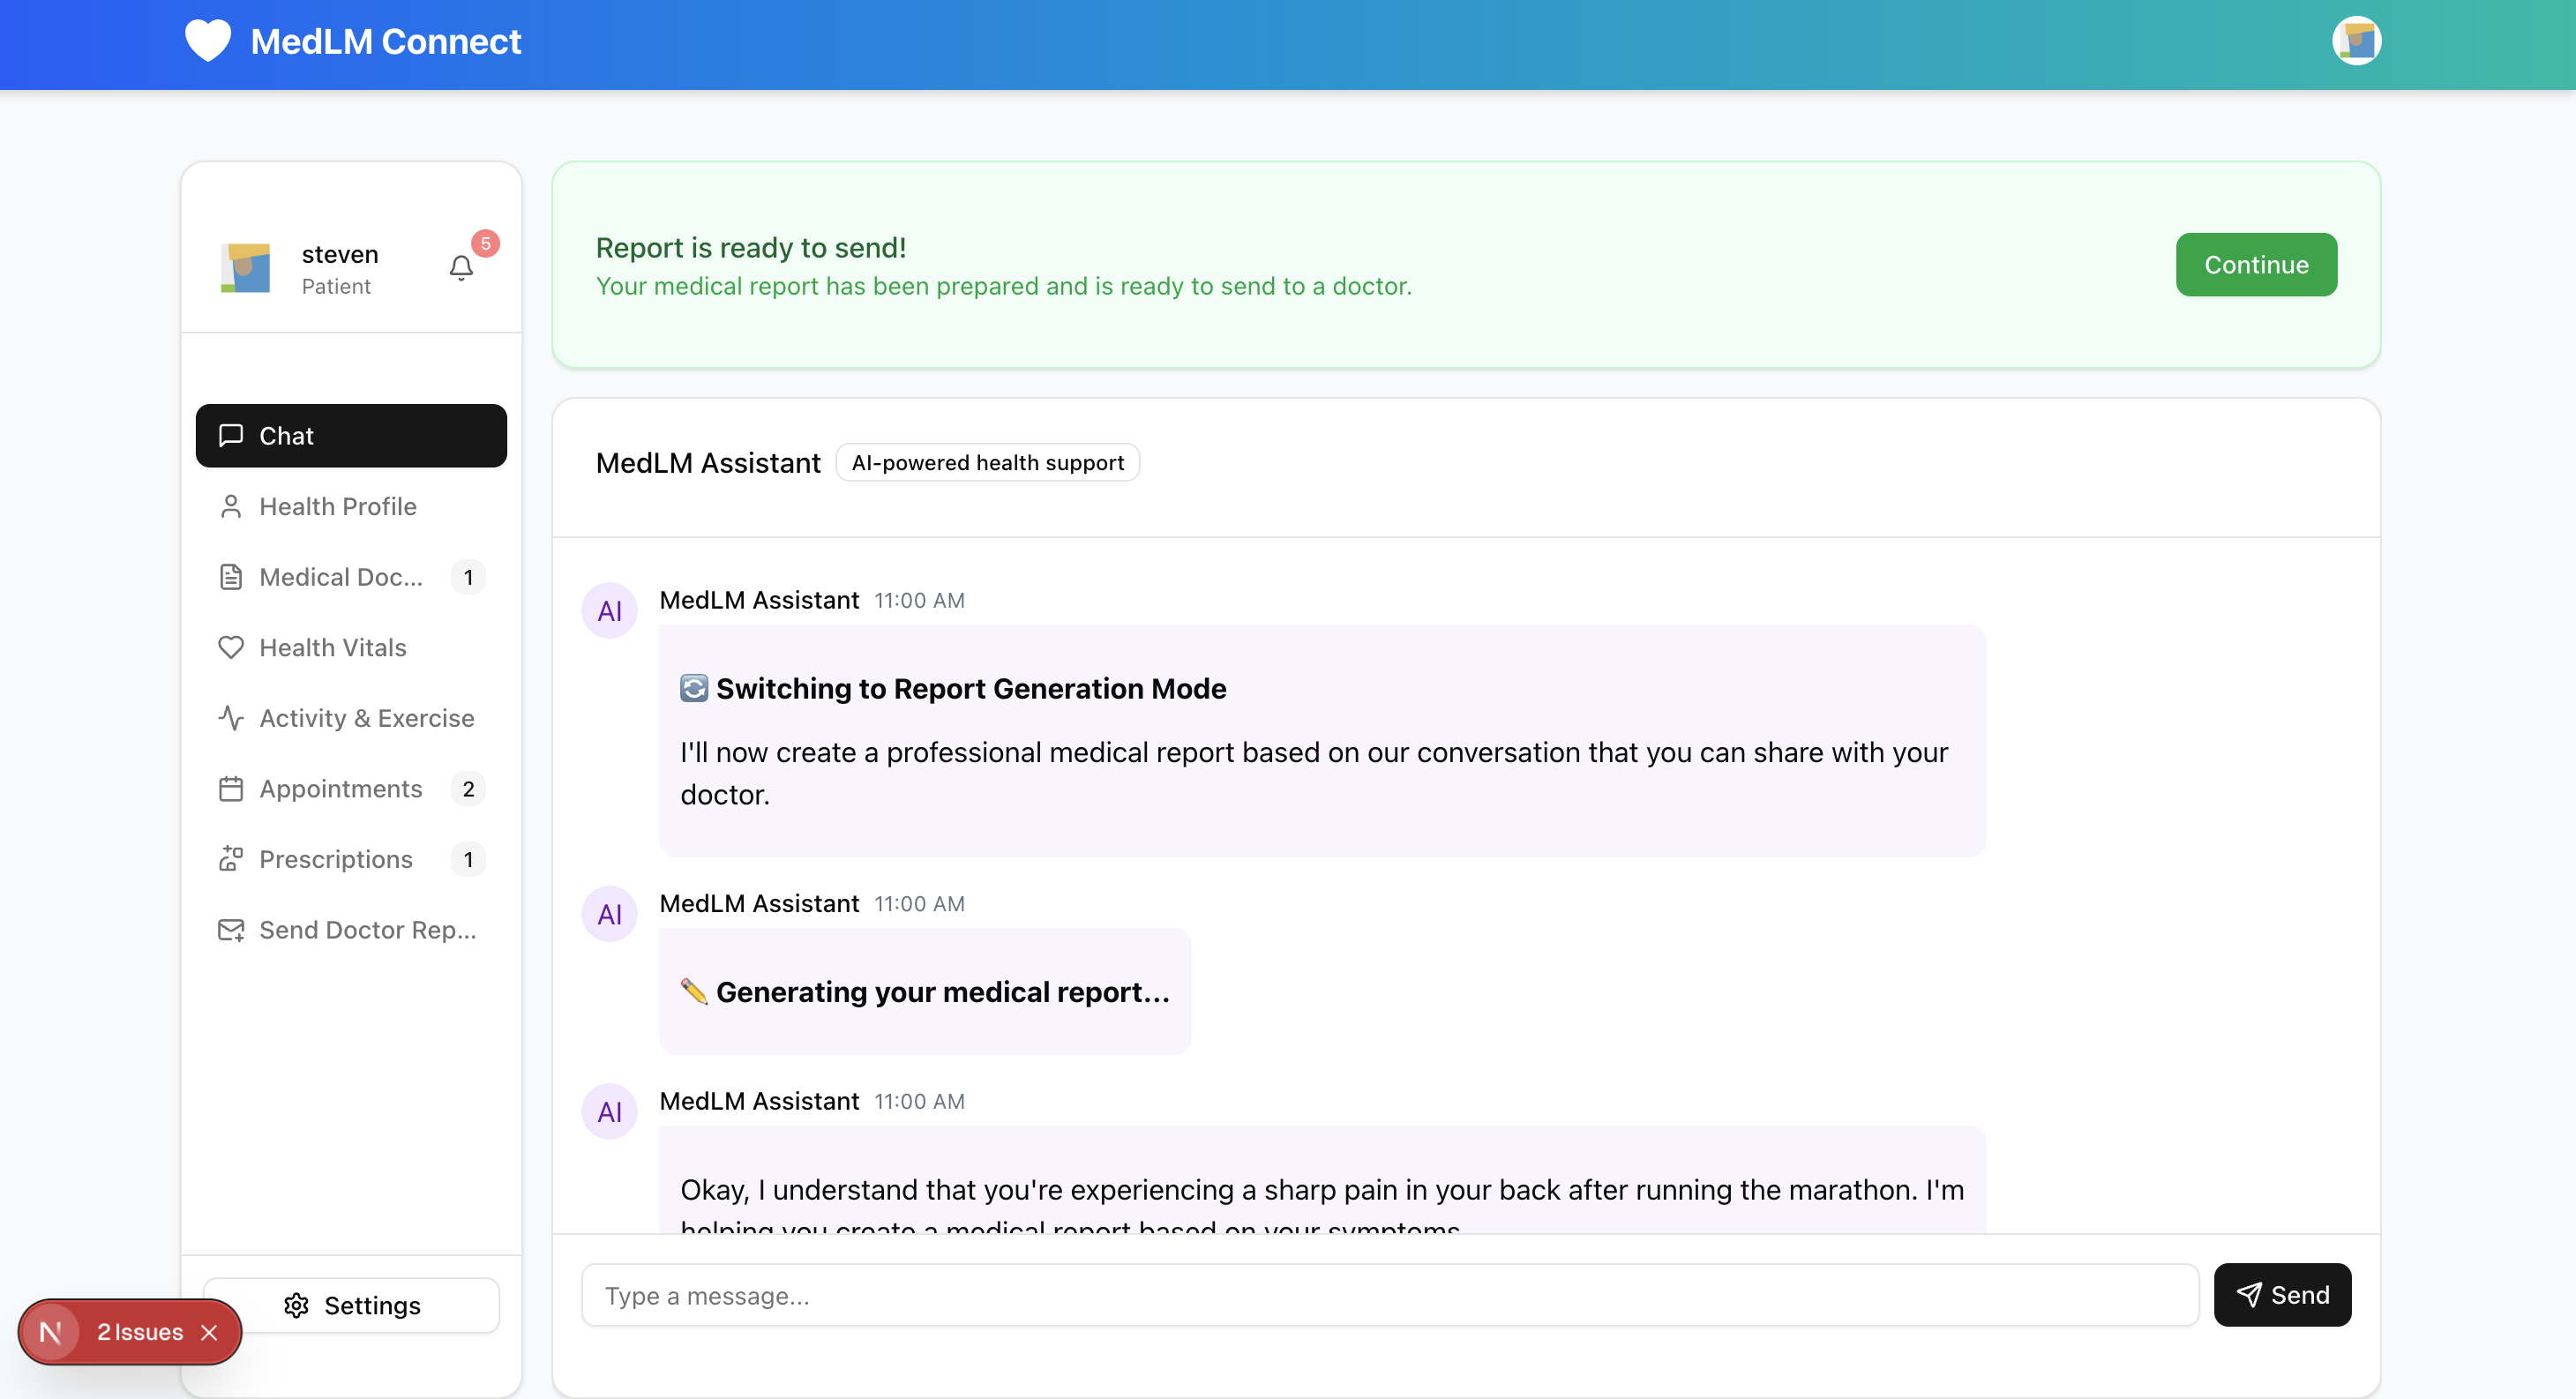Click the N logo on issues badge
This screenshot has width=2576, height=1399.
pos(51,1332)
